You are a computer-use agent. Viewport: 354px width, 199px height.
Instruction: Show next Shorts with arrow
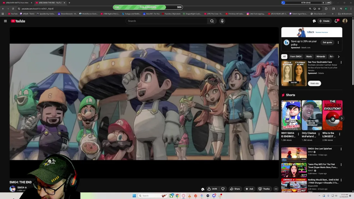pos(342,118)
